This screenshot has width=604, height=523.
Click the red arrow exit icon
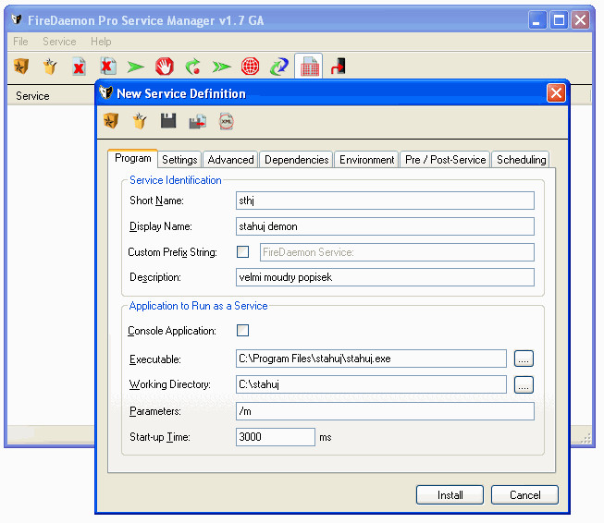pos(339,67)
